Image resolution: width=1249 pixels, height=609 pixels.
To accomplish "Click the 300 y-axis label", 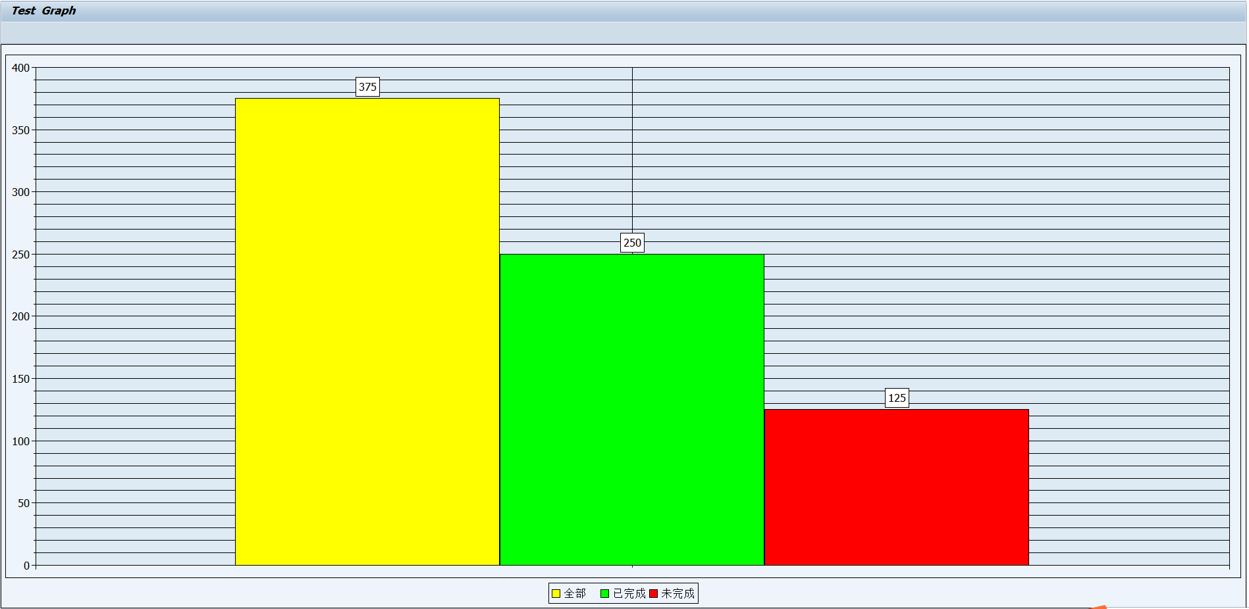I will click(20, 192).
